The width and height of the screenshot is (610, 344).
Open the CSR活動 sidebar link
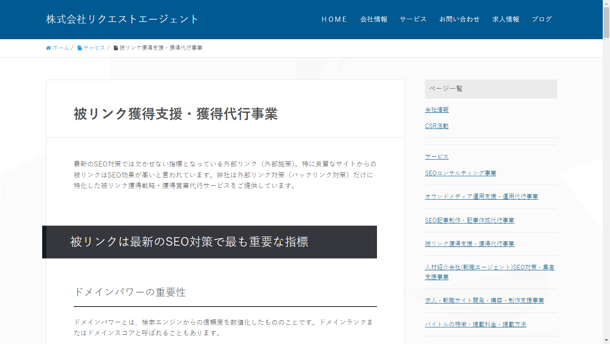pyautogui.click(x=437, y=126)
